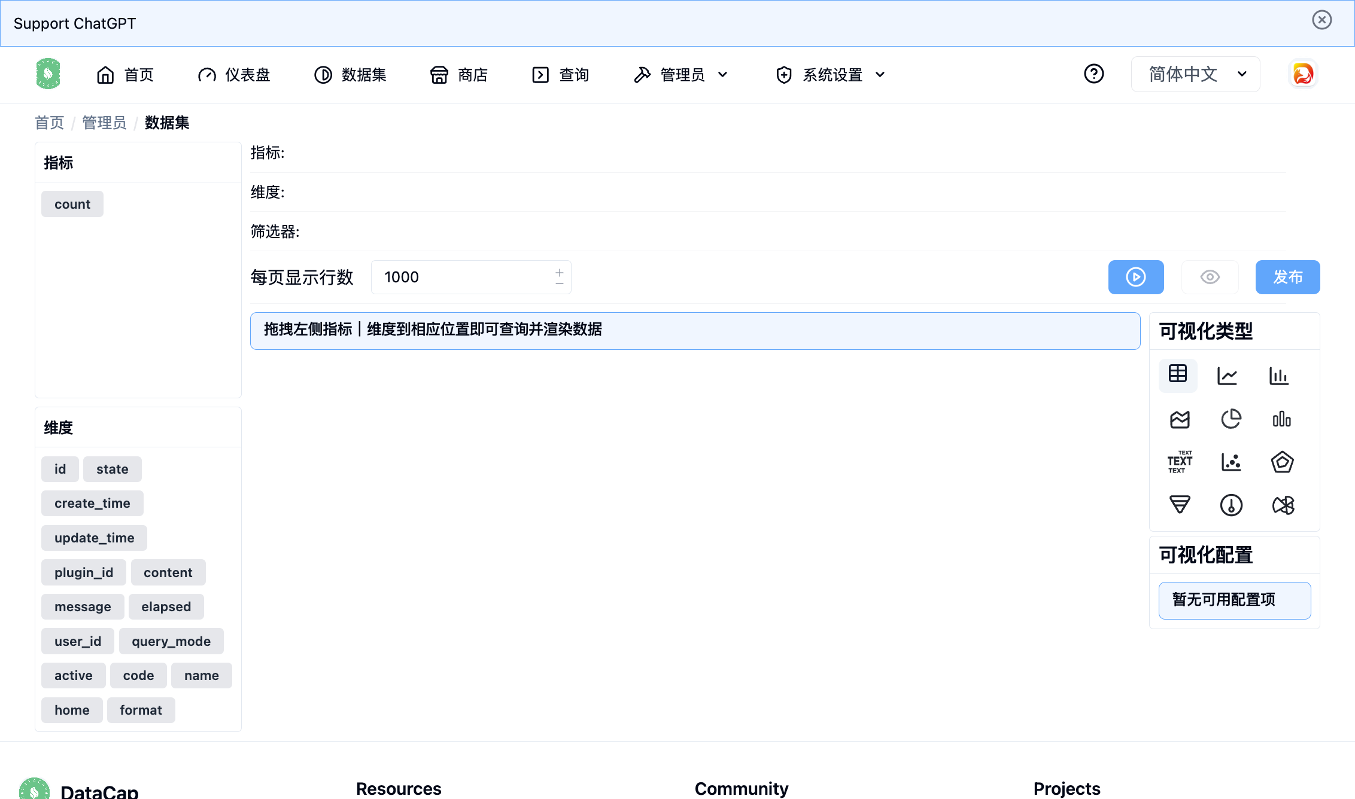Click 首页 in the breadcrumb
This screenshot has height=799, width=1355.
50,123
